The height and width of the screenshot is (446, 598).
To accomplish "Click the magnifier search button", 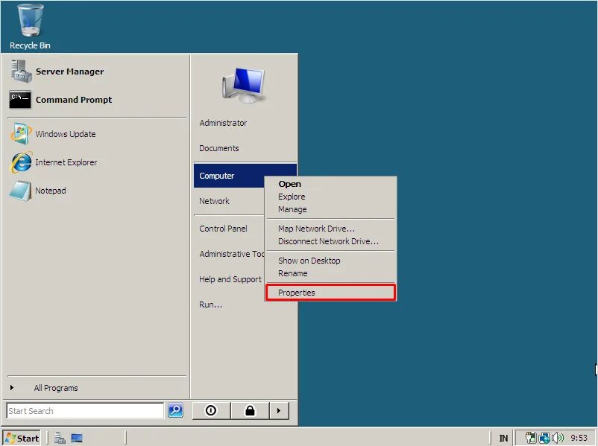I will click(x=175, y=410).
